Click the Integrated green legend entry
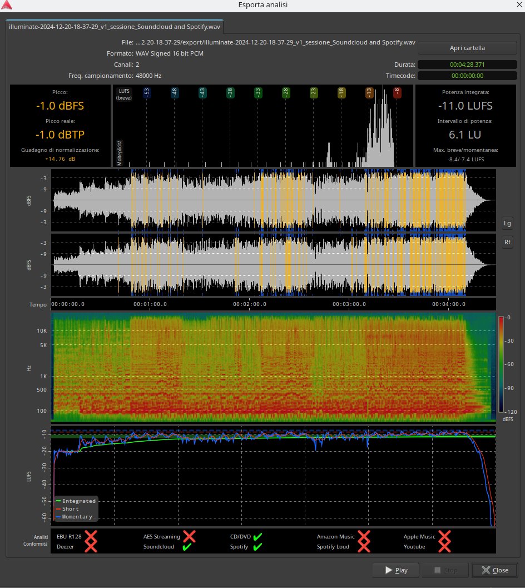This screenshot has height=588, width=525. (x=76, y=501)
